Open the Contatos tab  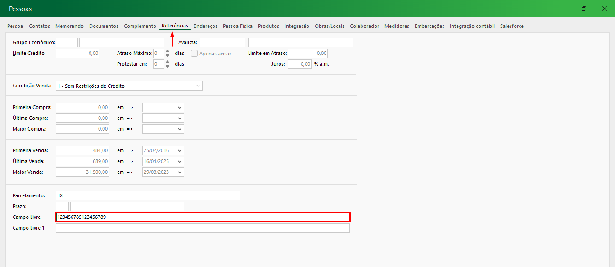point(39,27)
